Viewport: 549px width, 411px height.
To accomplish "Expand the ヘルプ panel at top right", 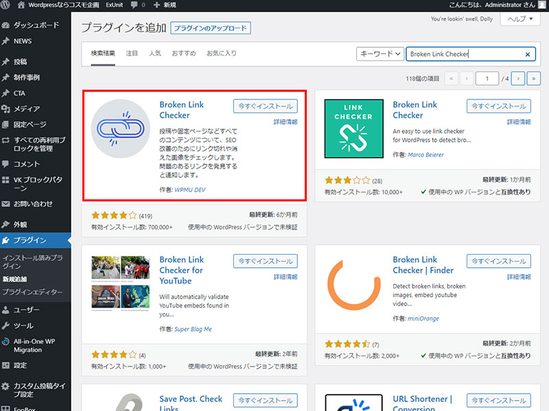I will pyautogui.click(x=519, y=19).
